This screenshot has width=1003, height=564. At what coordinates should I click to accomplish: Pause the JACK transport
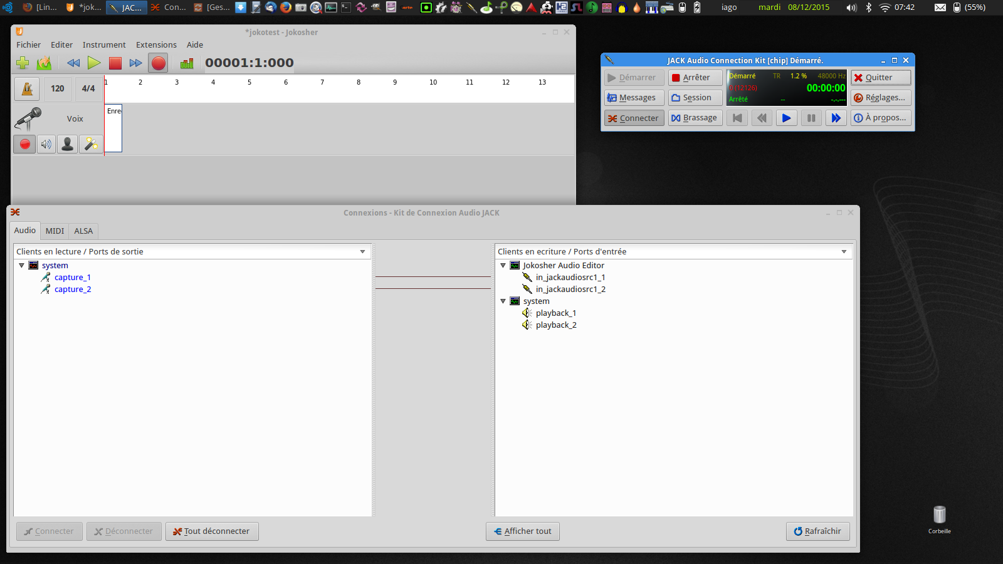tap(811, 118)
